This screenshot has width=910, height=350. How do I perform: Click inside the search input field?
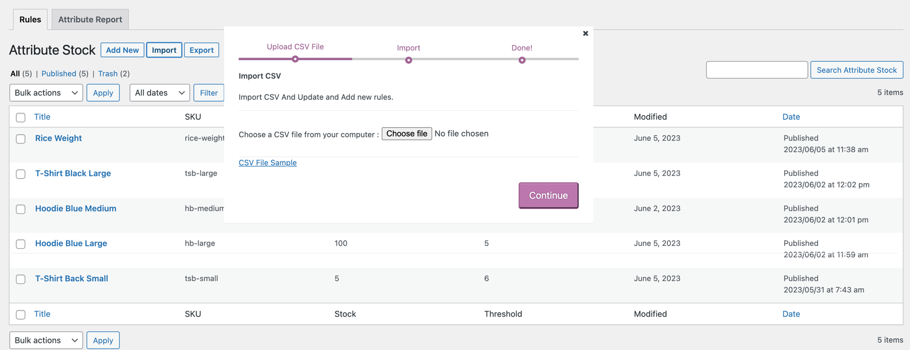(757, 70)
